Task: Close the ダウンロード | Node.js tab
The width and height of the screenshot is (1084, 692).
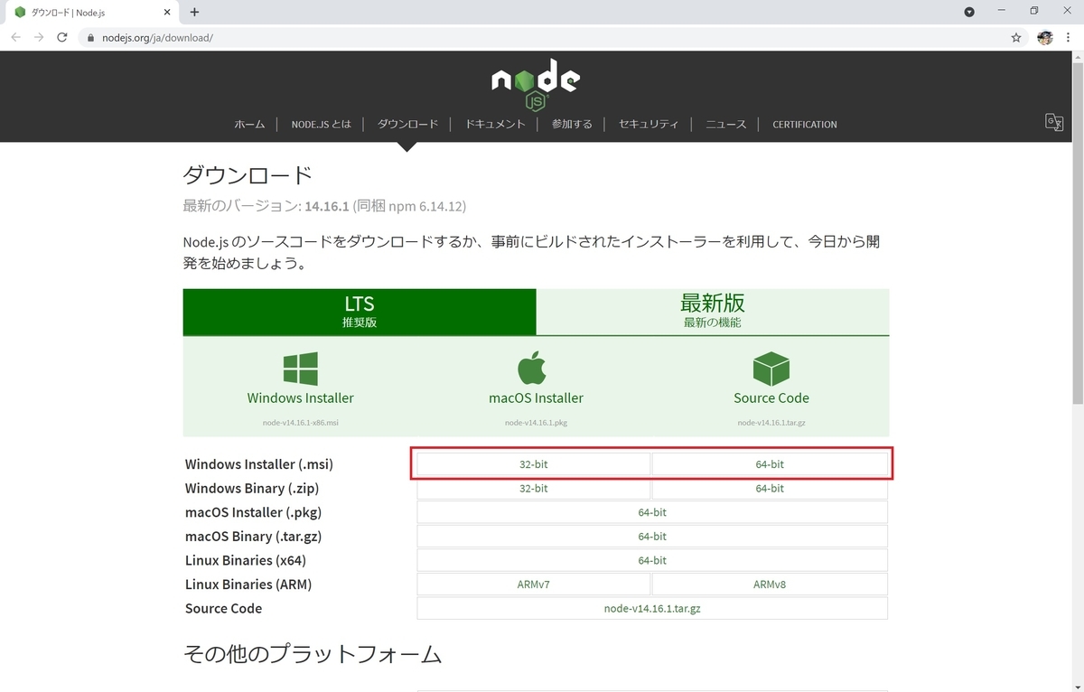Action: (x=167, y=13)
